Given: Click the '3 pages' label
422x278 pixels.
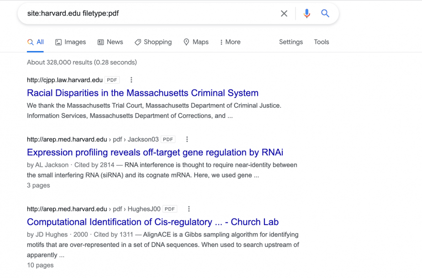Looking at the screenshot, I should click(x=38, y=185).
